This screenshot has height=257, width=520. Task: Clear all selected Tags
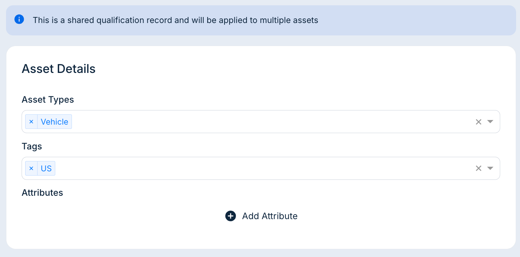[479, 169]
